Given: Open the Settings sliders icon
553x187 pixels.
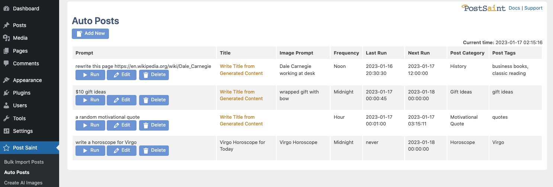Looking at the screenshot, I should [x=6, y=131].
